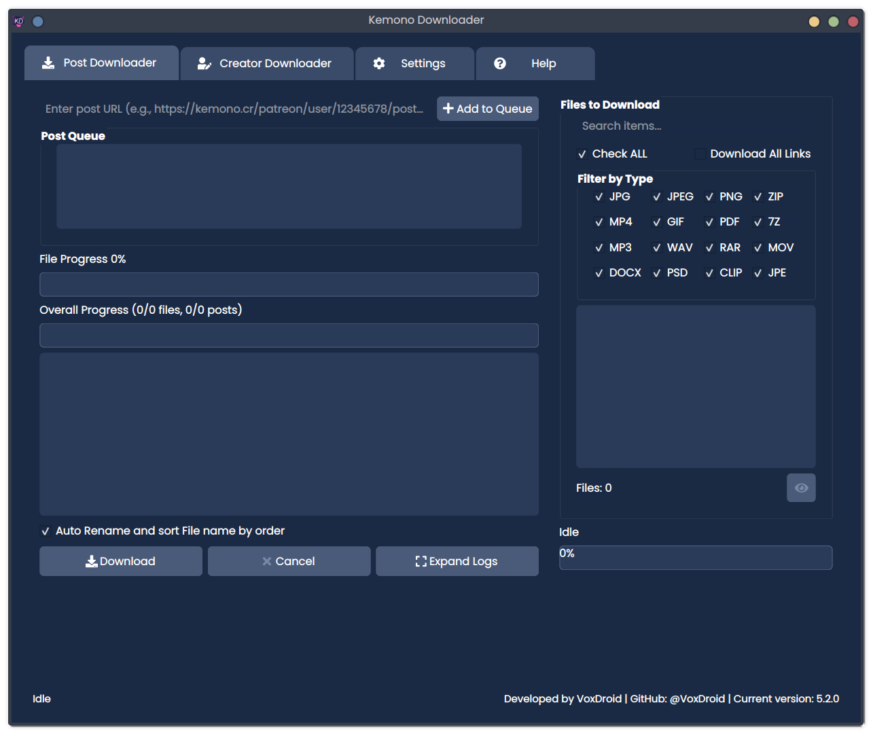
Task: Uncheck the ZIP filter type
Action: (x=758, y=196)
